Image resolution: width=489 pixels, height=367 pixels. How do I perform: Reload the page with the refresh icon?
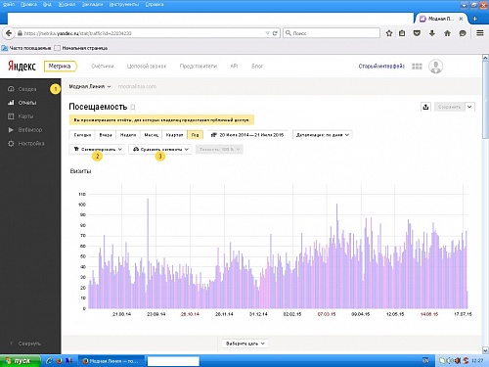(x=275, y=33)
